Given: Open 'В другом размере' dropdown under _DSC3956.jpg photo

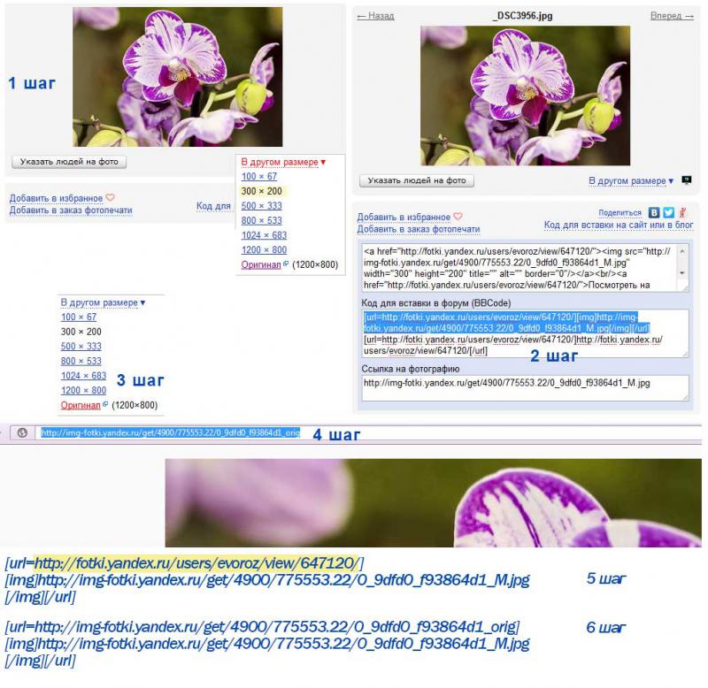Looking at the screenshot, I should tap(631, 180).
